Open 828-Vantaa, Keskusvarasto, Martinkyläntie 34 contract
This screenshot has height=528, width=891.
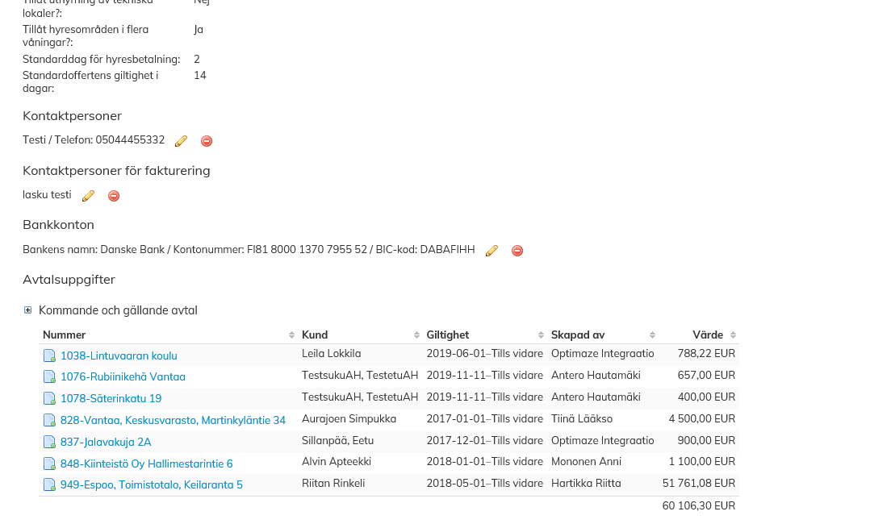173,420
